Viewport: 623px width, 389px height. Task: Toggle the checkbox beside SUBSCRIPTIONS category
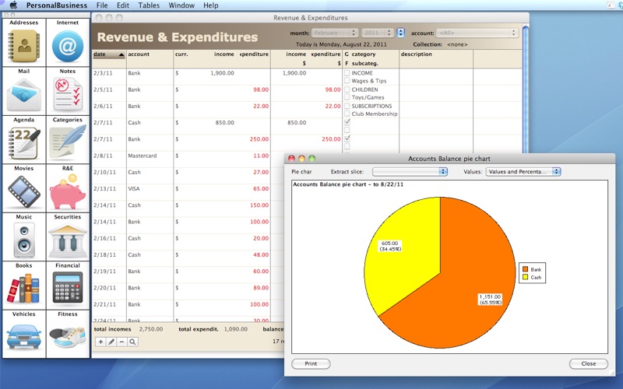click(347, 106)
